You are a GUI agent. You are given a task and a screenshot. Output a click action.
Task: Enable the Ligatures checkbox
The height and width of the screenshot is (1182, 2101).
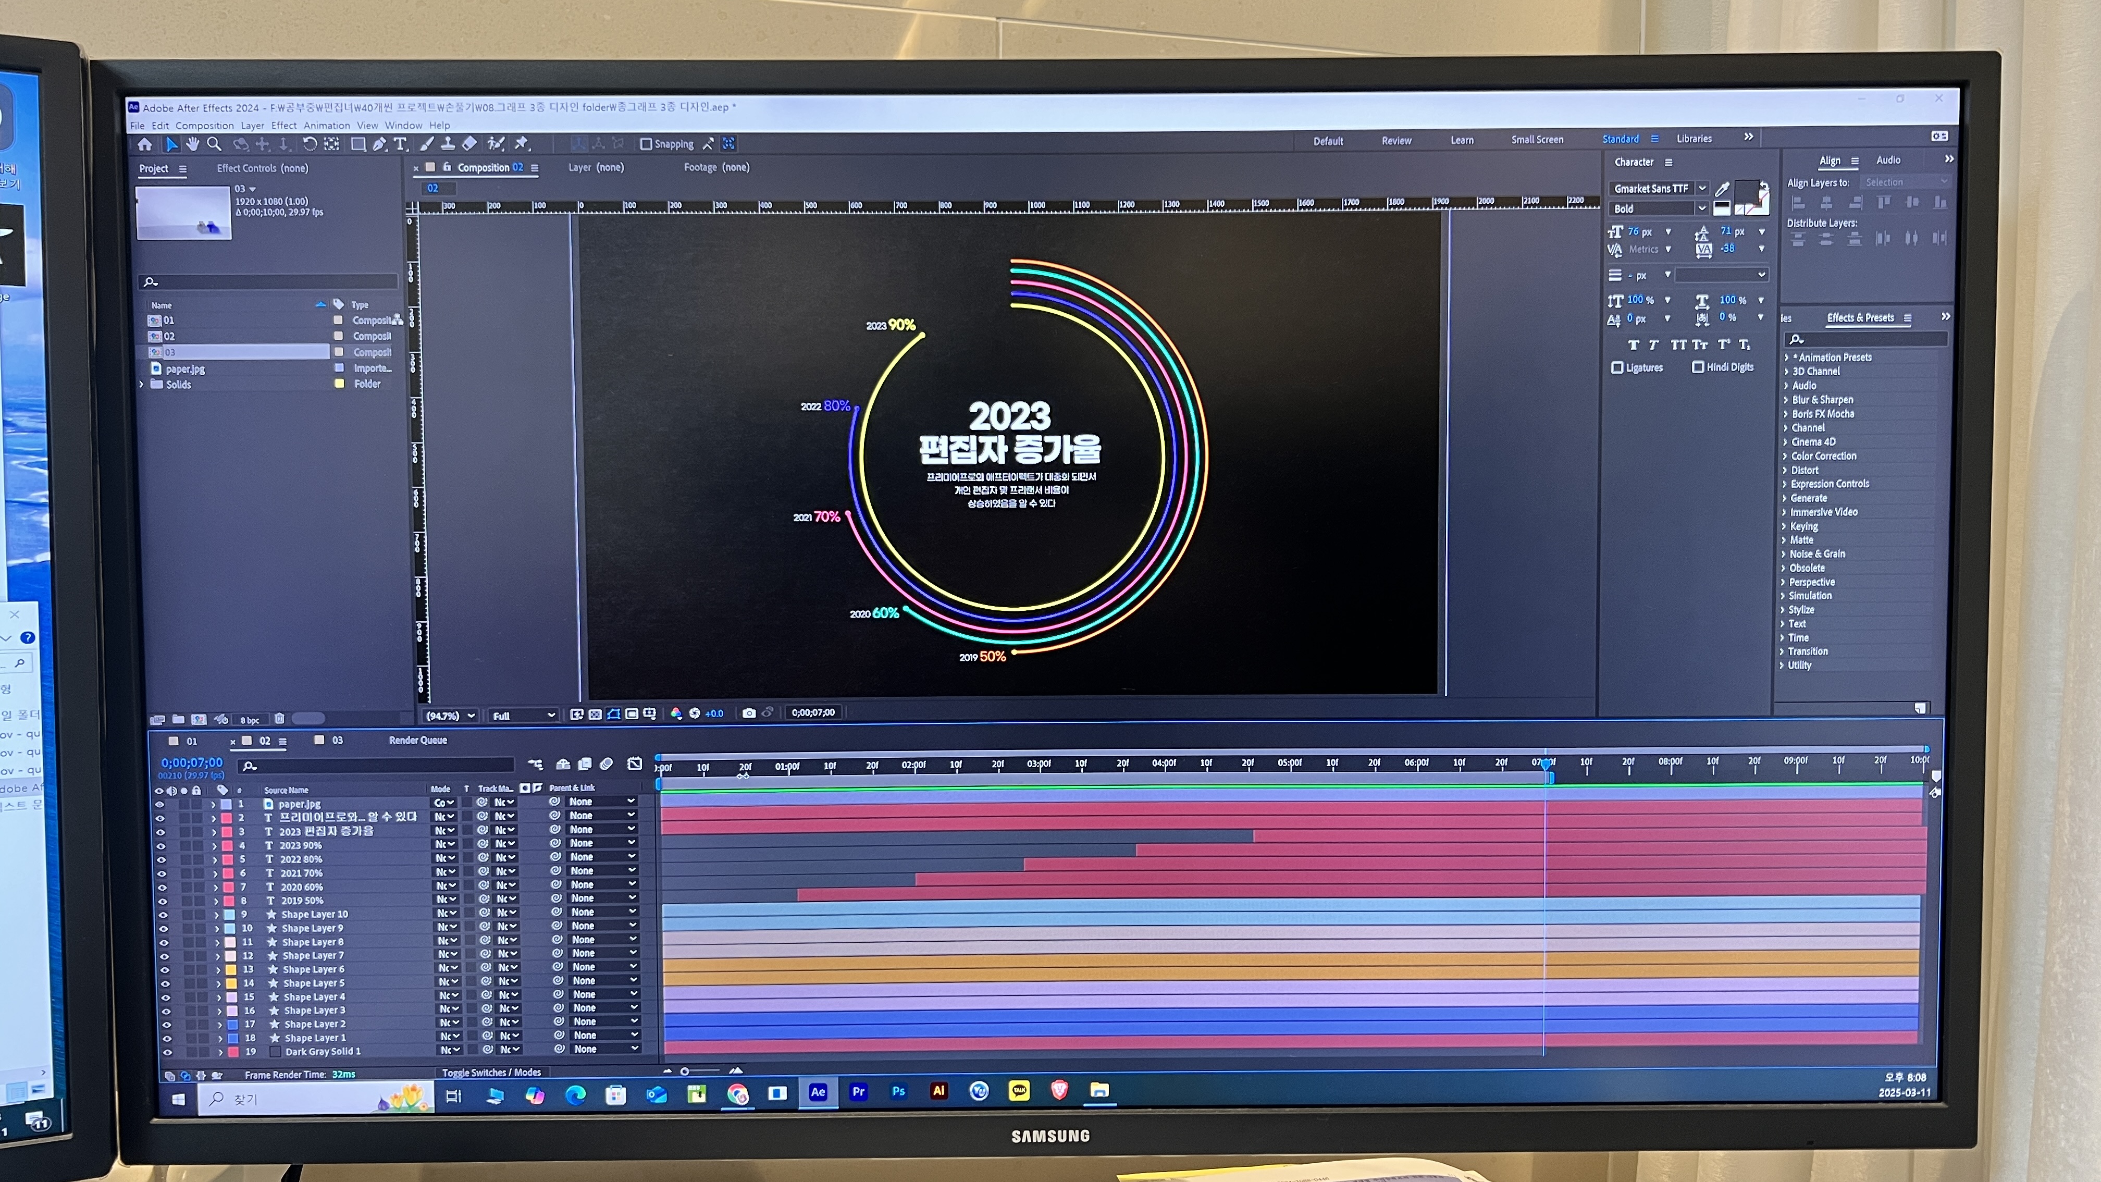pyautogui.click(x=1617, y=368)
